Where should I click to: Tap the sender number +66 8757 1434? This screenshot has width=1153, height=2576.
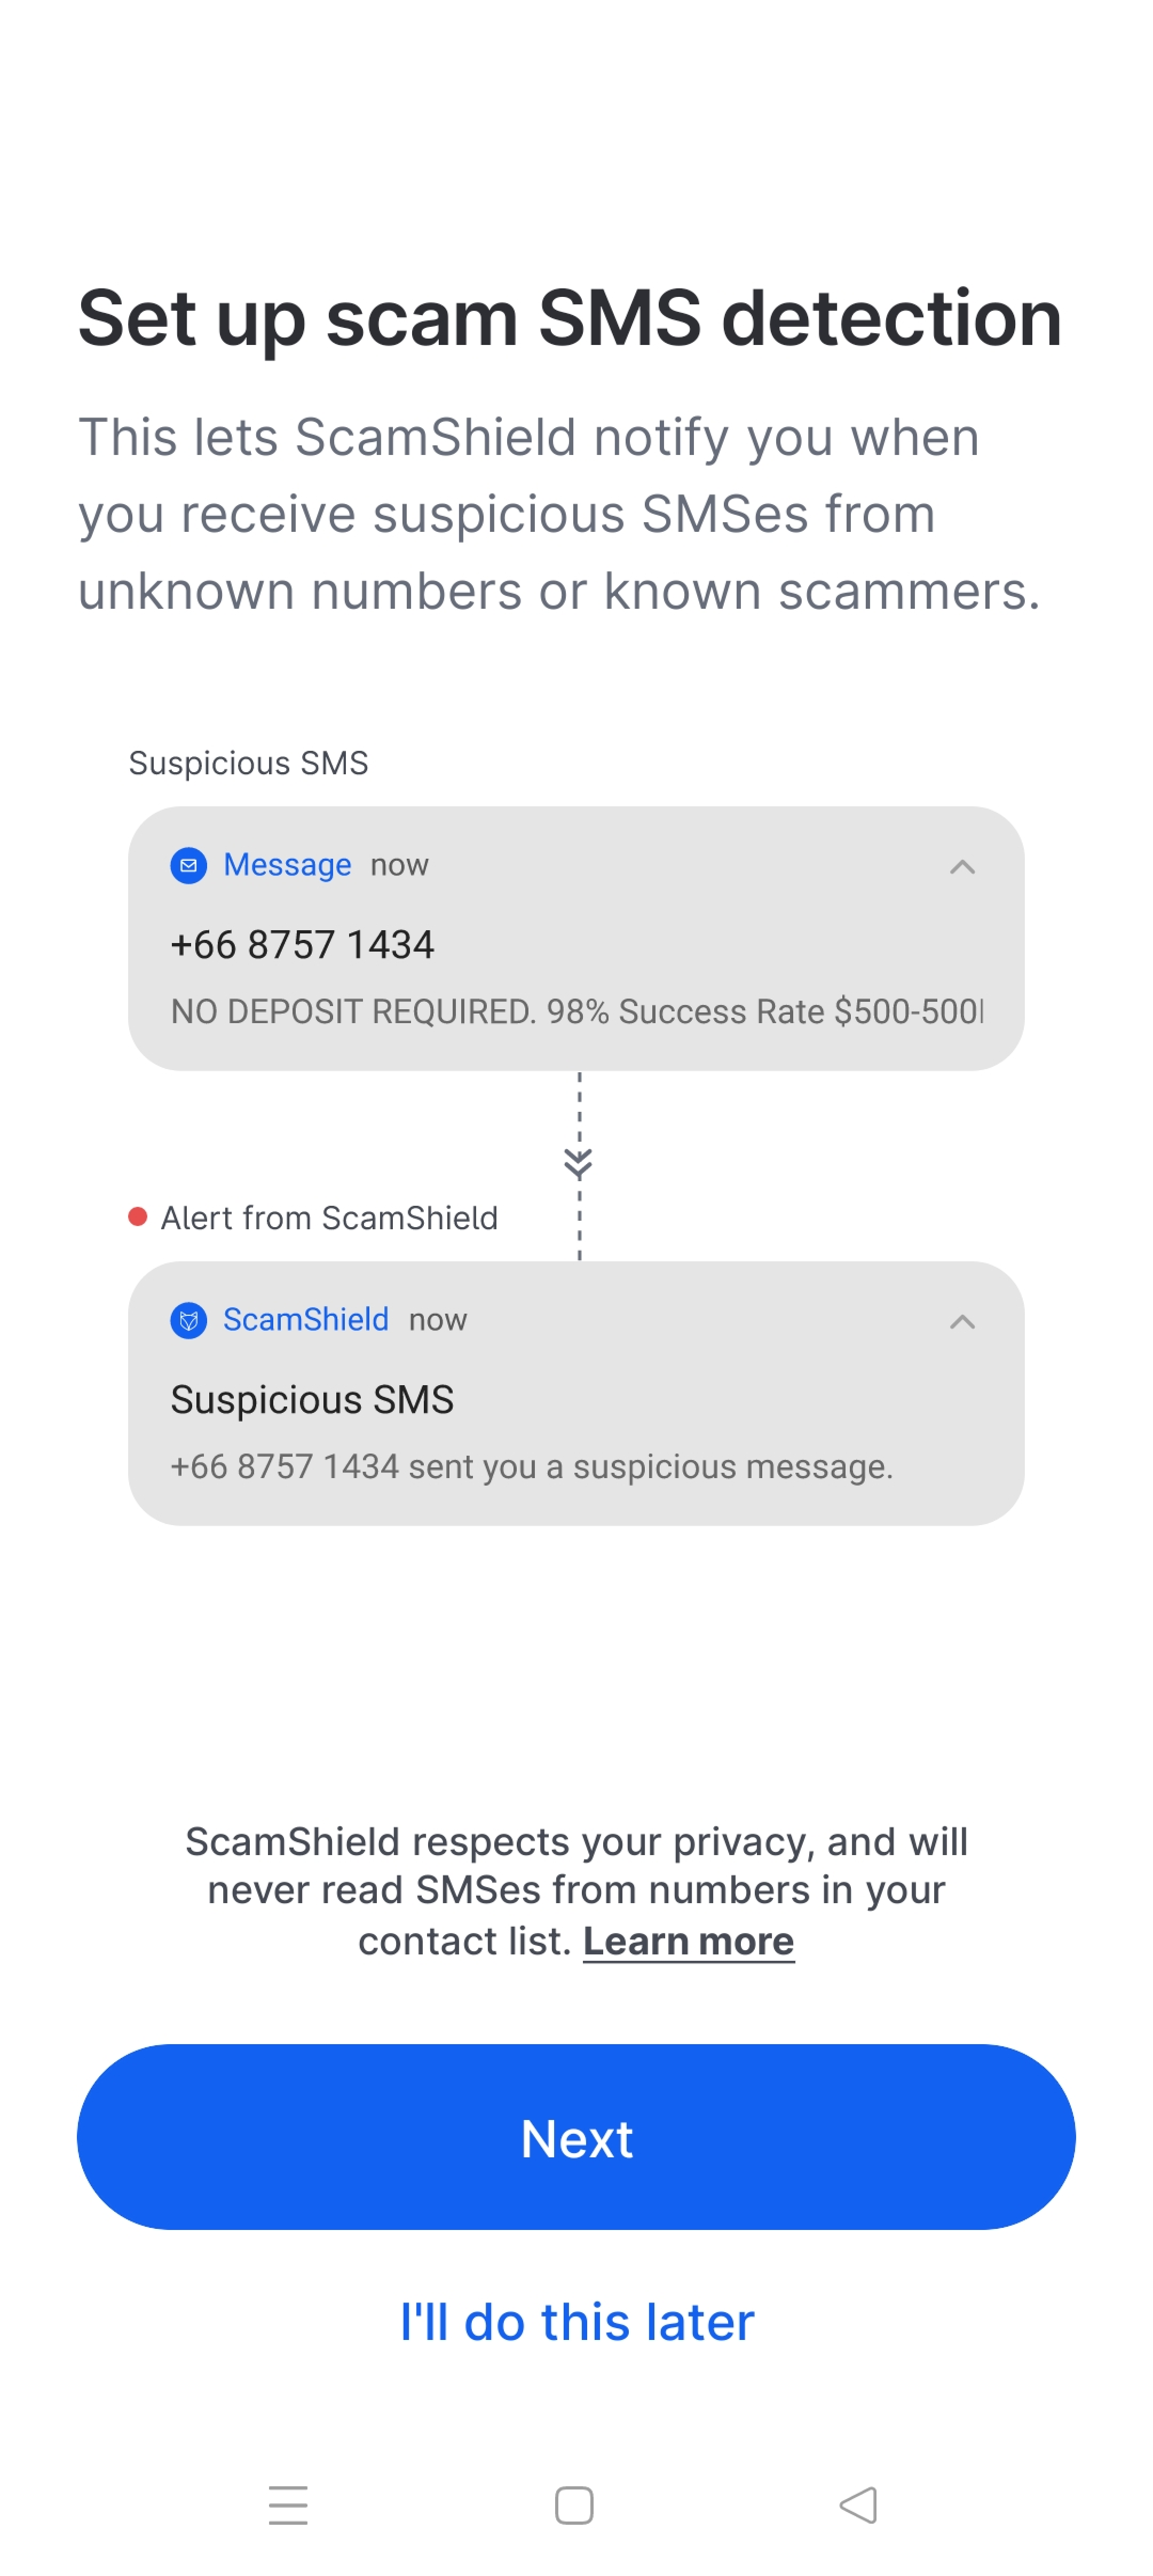click(x=303, y=945)
